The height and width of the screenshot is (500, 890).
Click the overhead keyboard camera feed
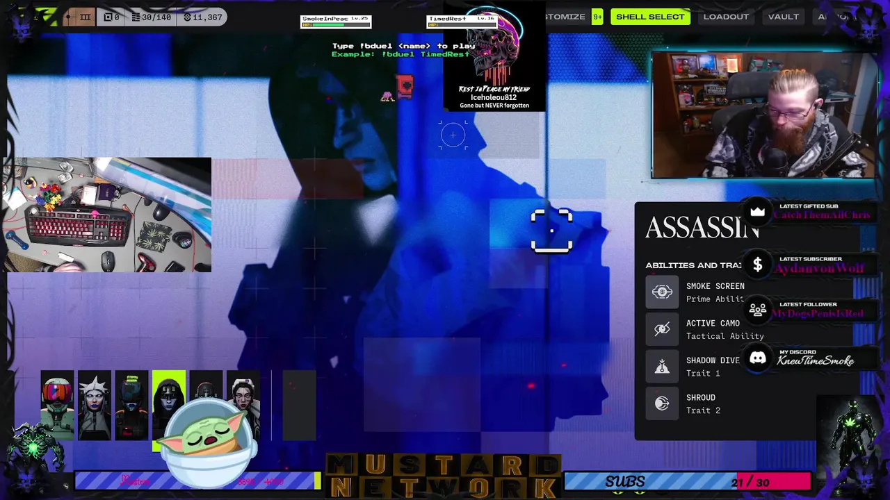click(106, 215)
